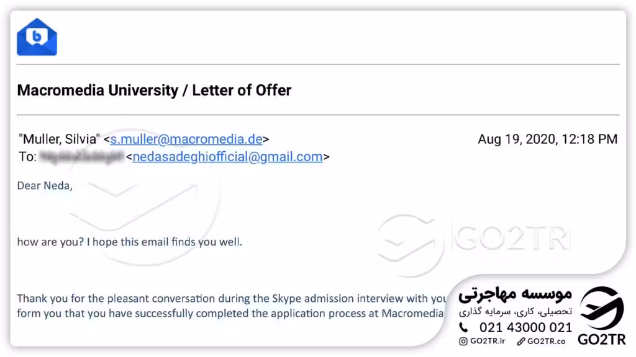Viewport: 636px width, 357px height.
Task: Click the blue mail app icon
Action: pyautogui.click(x=37, y=37)
